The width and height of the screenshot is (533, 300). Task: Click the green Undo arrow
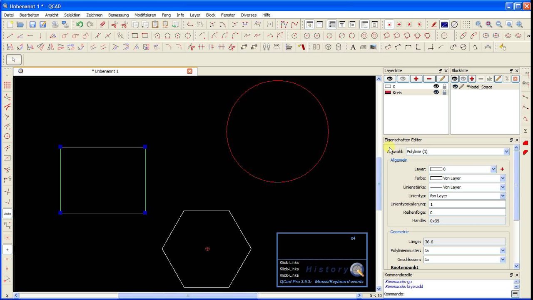[x=80, y=25]
